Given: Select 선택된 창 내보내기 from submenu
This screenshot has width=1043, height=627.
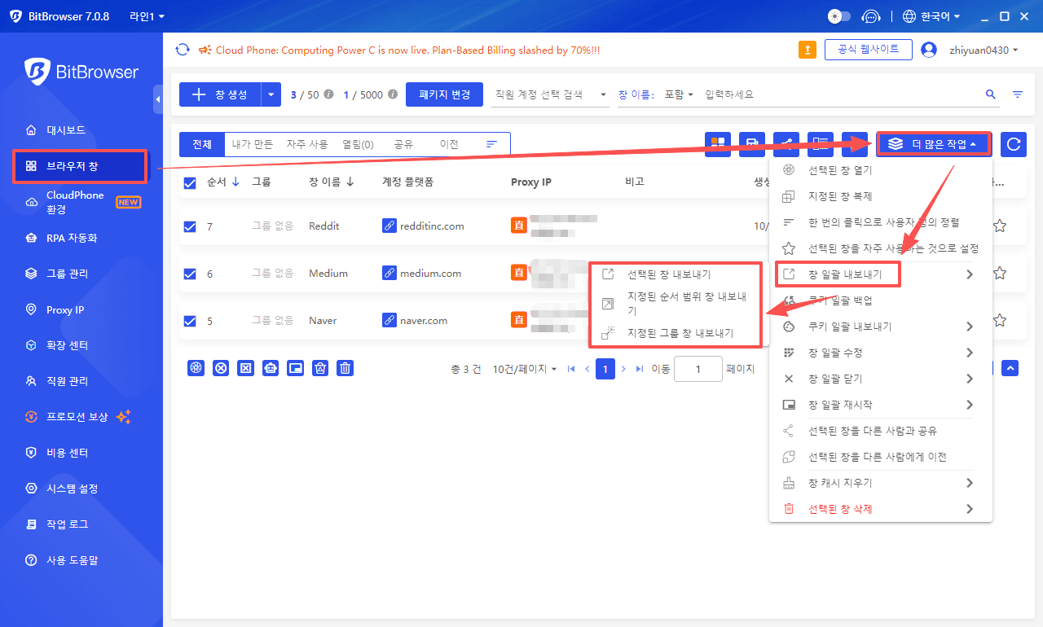Looking at the screenshot, I should coord(668,274).
